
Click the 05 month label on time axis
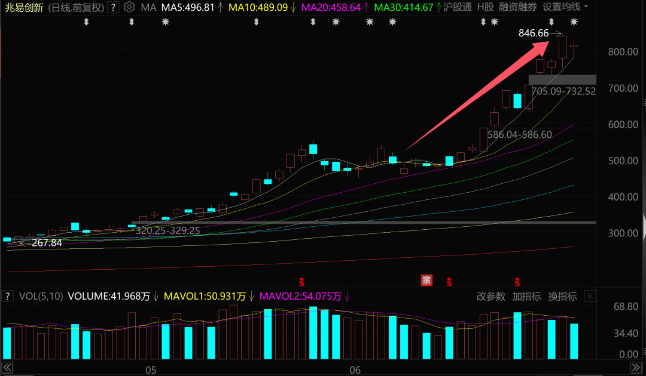pyautogui.click(x=151, y=370)
